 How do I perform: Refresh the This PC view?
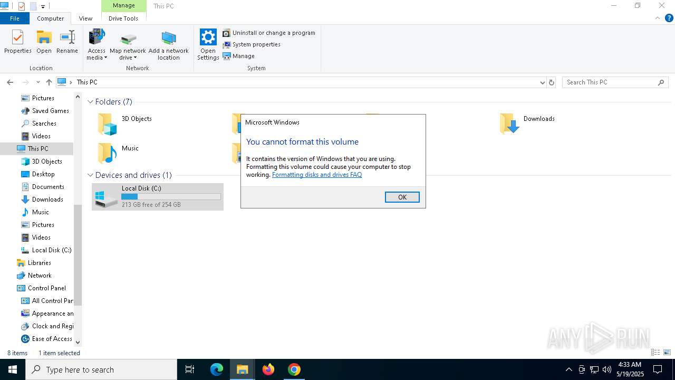click(x=552, y=82)
